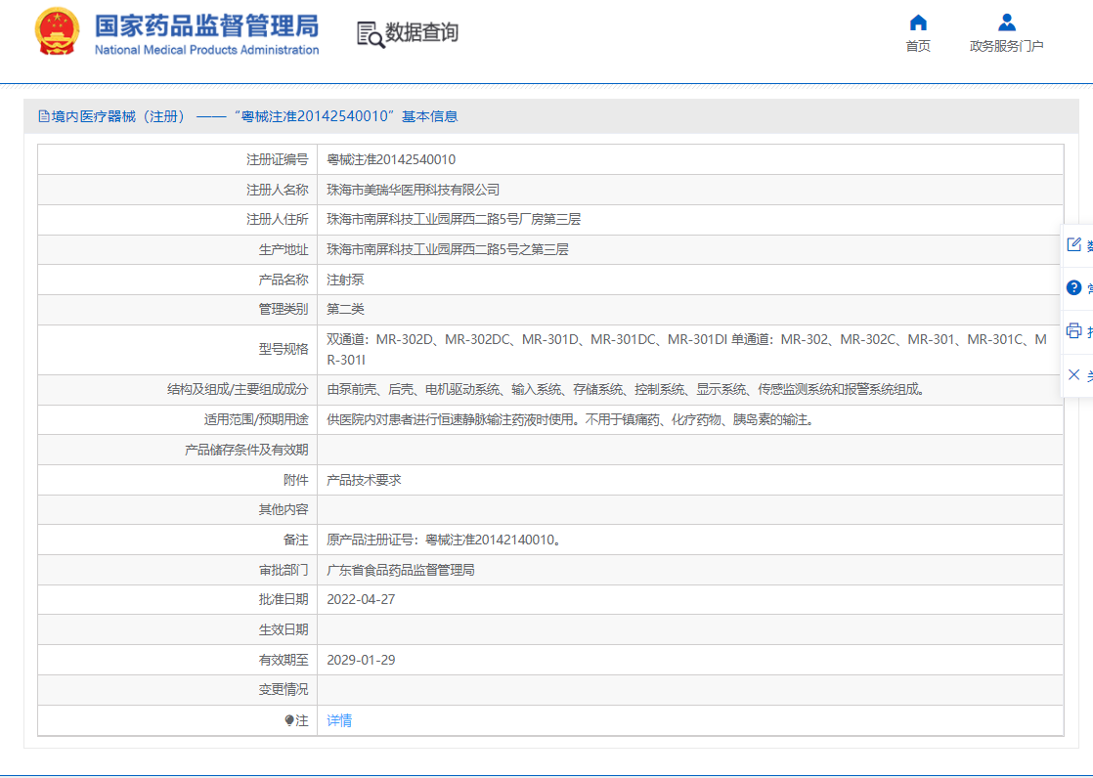
Task: Select the 首页 navigation text
Action: 918,46
